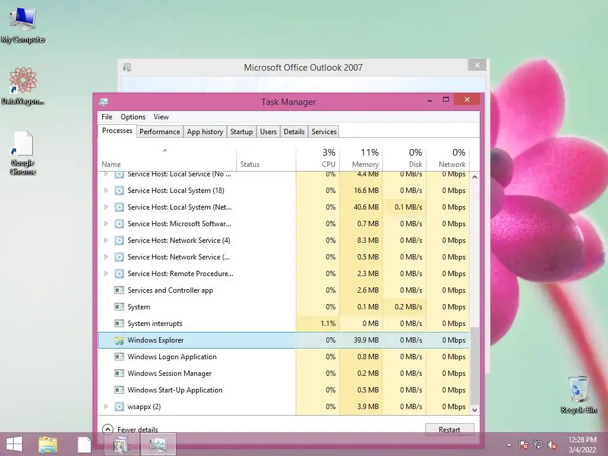Screen dimensions: 608x456
Task: Expand Service Host: Microsoft Softwar...
Action: coord(106,224)
